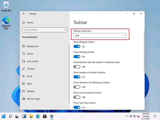
Task: Select Themes in the sidebar
Action: pos(31,69)
